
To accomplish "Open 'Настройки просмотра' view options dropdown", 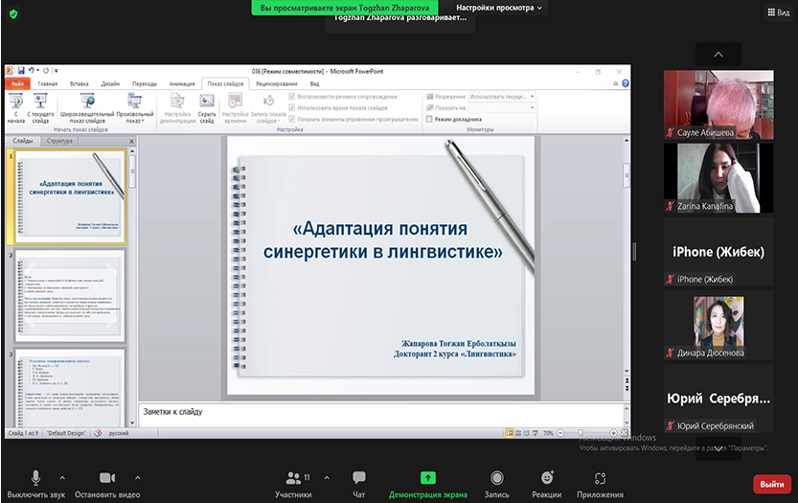I will [x=499, y=8].
